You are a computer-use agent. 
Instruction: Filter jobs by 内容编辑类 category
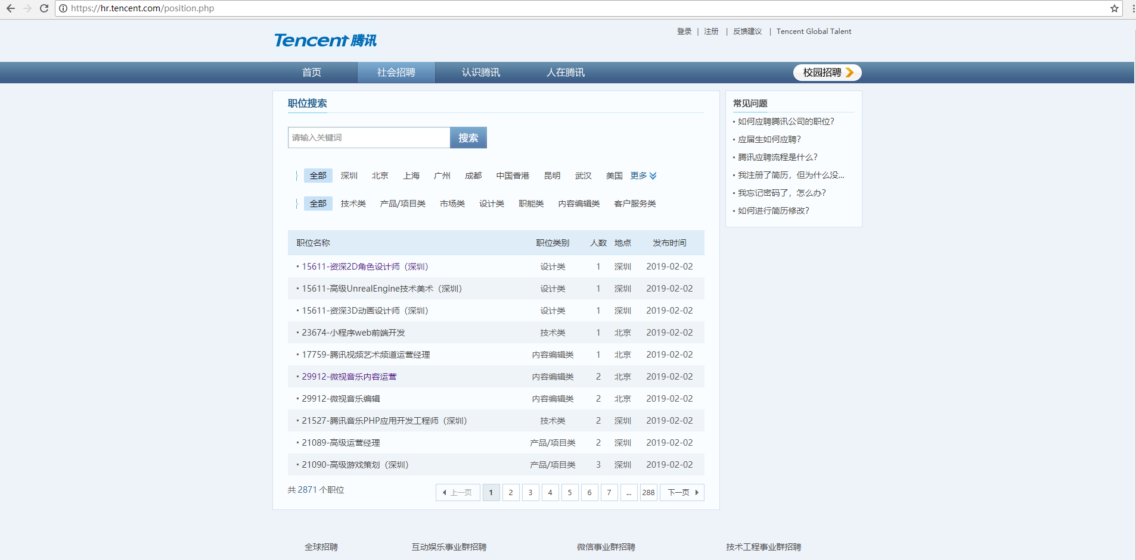[579, 204]
